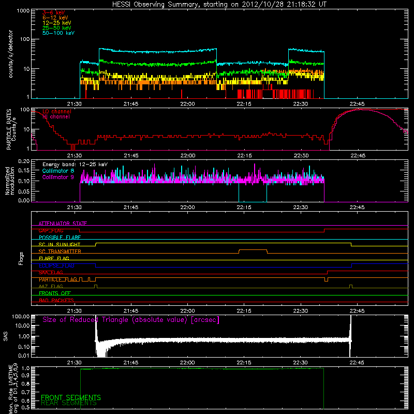The image size is (414, 414).
Task: Click the 50-100 keV legend label
Action: [x=58, y=33]
